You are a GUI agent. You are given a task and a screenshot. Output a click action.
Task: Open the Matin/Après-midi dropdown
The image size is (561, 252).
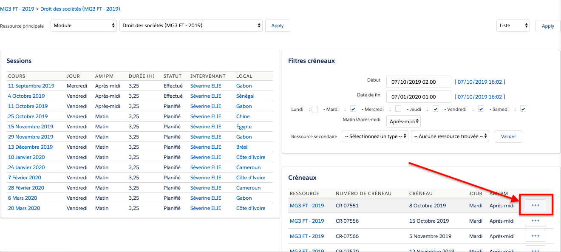403,122
